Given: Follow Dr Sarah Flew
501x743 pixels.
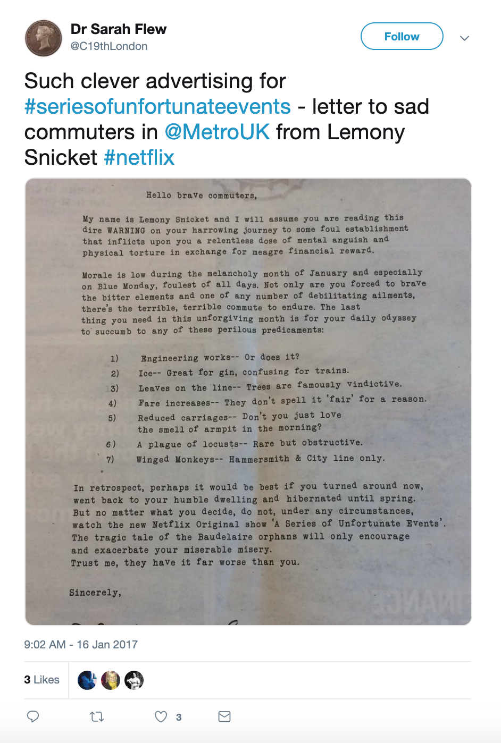Looking at the screenshot, I should (402, 36).
